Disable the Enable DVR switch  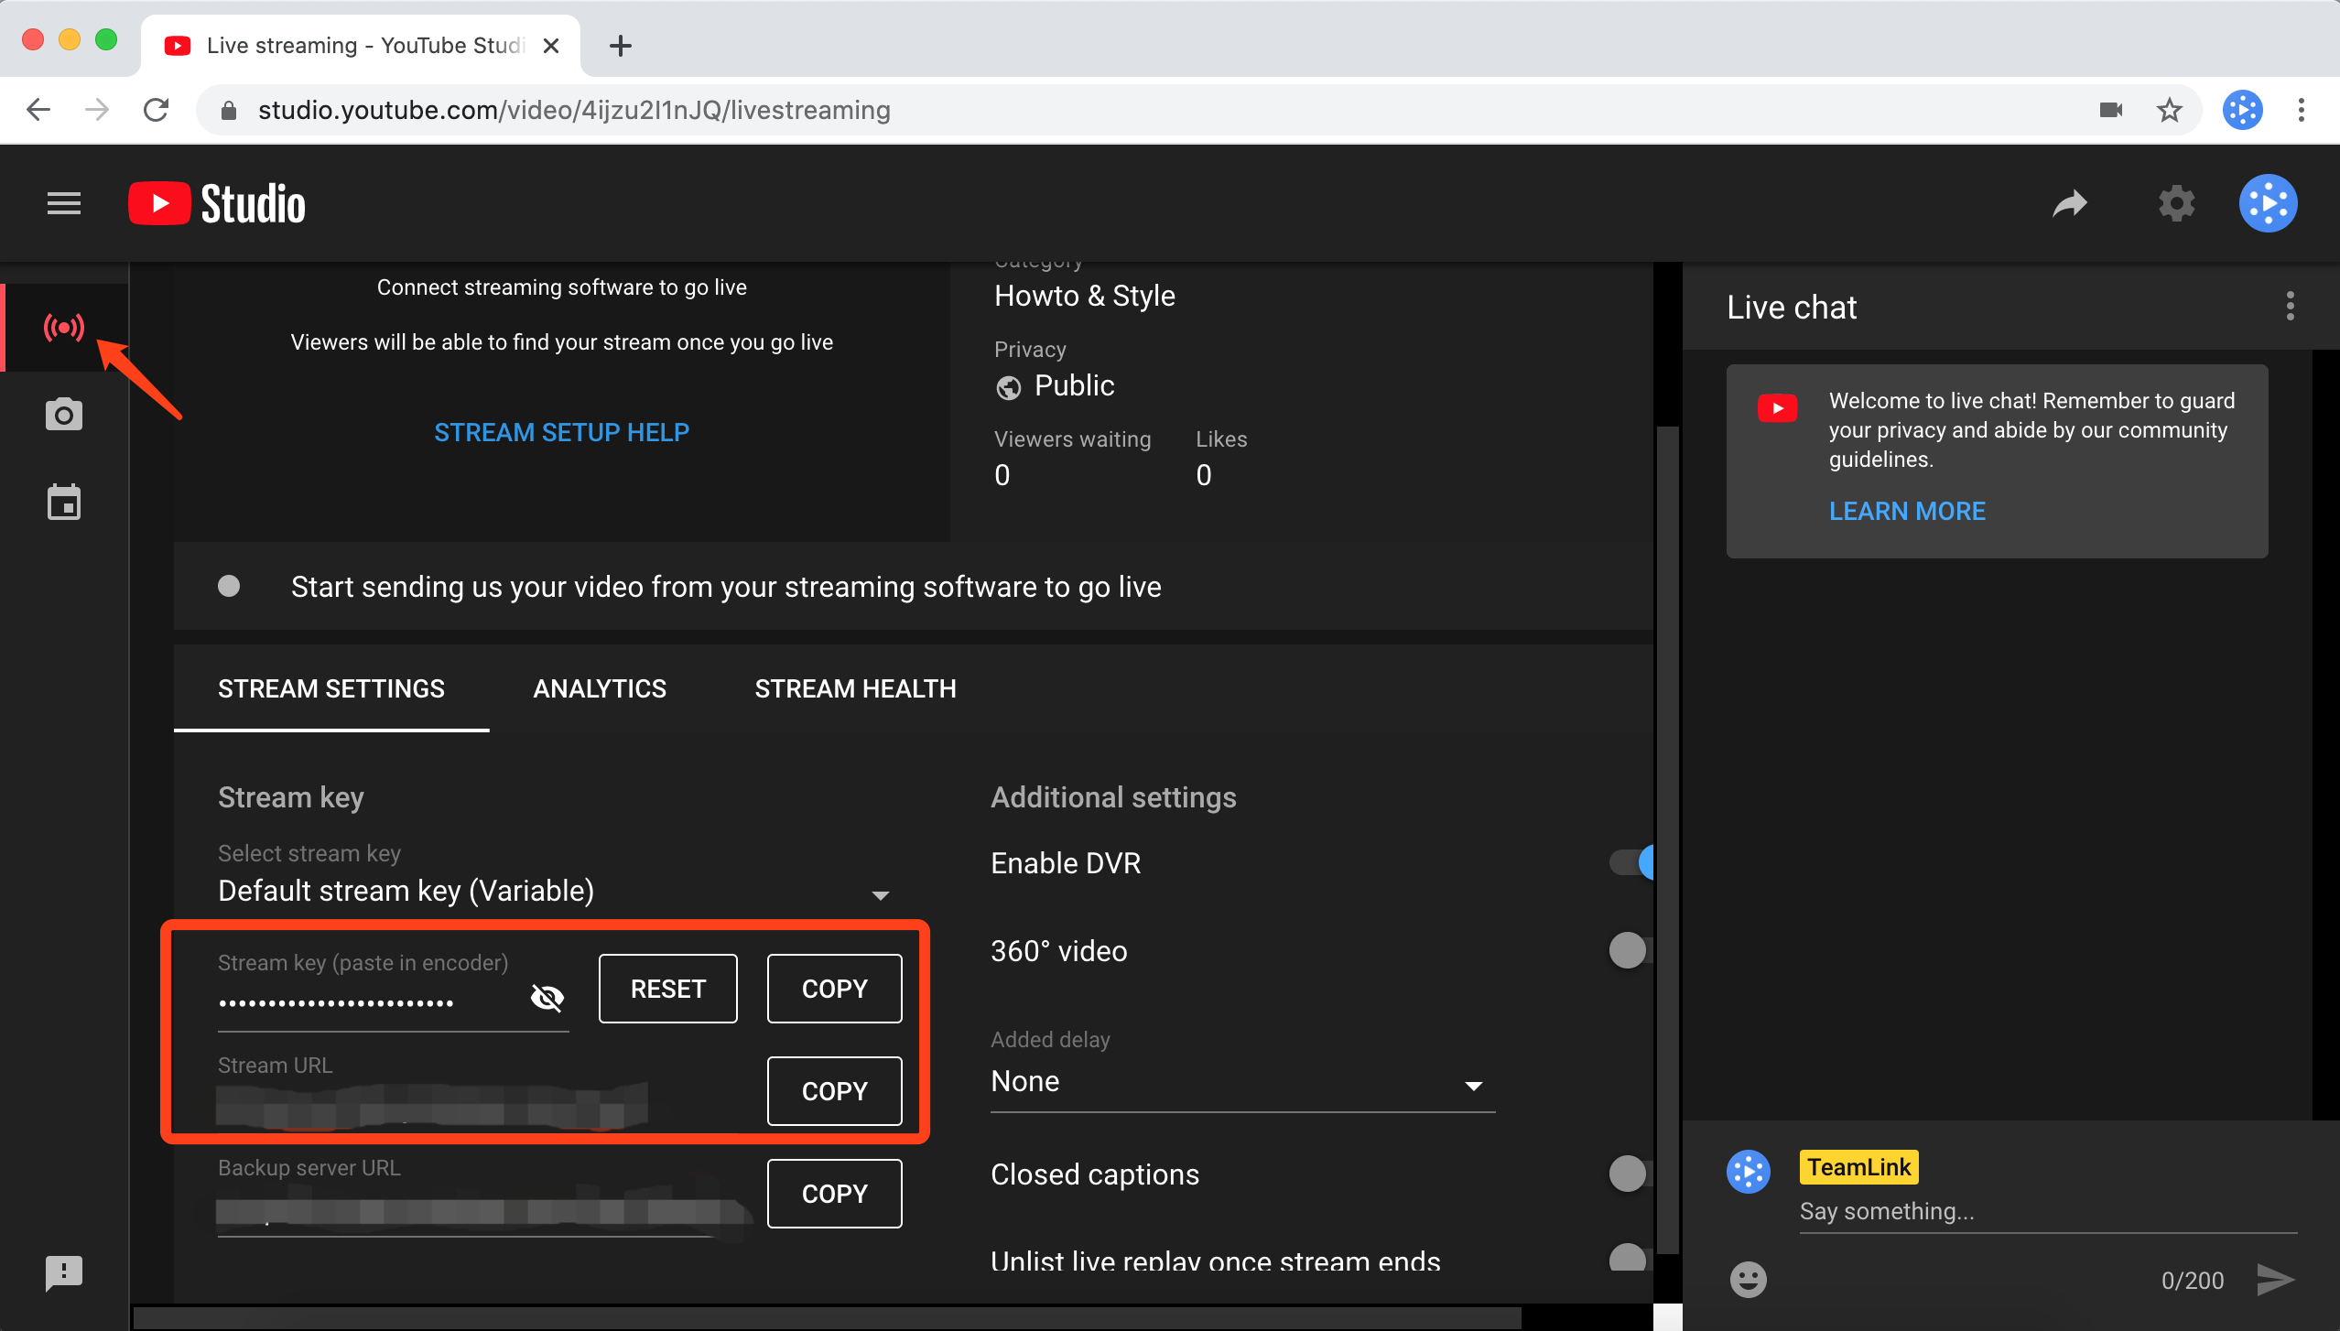click(x=1632, y=862)
